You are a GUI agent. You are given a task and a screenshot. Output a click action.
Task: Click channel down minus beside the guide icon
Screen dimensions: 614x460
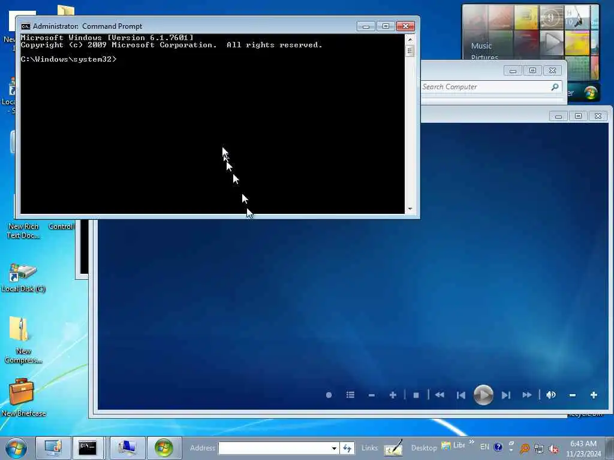(372, 395)
